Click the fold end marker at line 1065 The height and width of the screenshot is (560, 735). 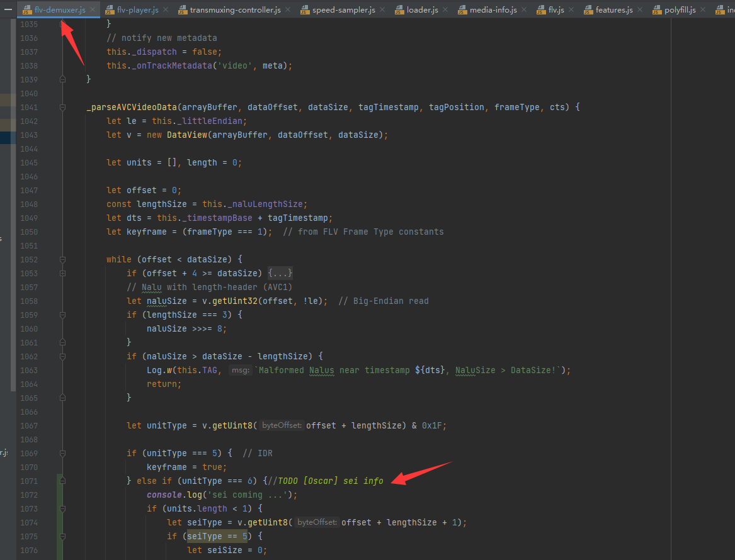click(x=63, y=398)
